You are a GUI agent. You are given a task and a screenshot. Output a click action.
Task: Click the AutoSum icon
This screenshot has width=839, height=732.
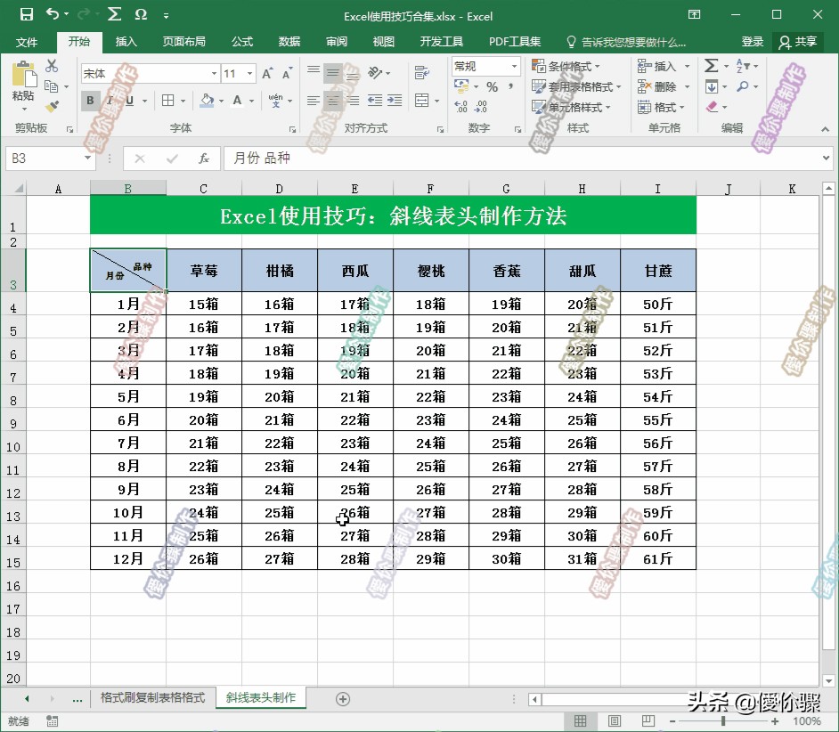point(711,66)
